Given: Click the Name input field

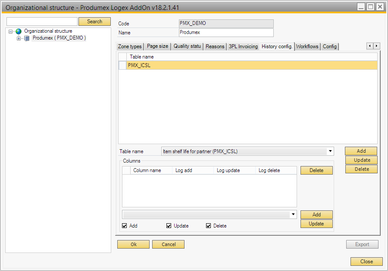Looking at the screenshot, I should pos(226,33).
